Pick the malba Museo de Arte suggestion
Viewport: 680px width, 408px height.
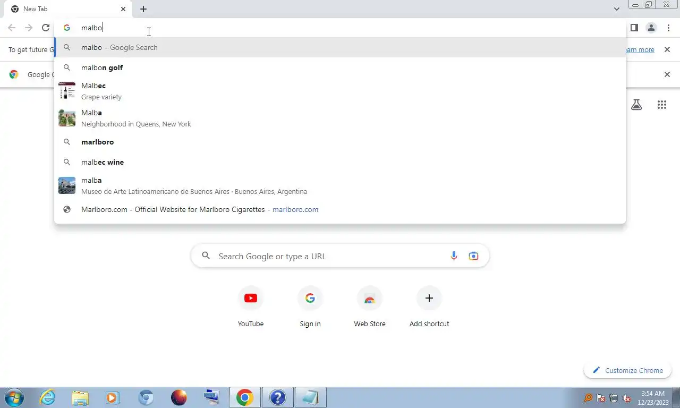pyautogui.click(x=340, y=185)
